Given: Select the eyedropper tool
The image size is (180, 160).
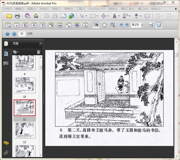Looking at the screenshot, I should 136,16.
